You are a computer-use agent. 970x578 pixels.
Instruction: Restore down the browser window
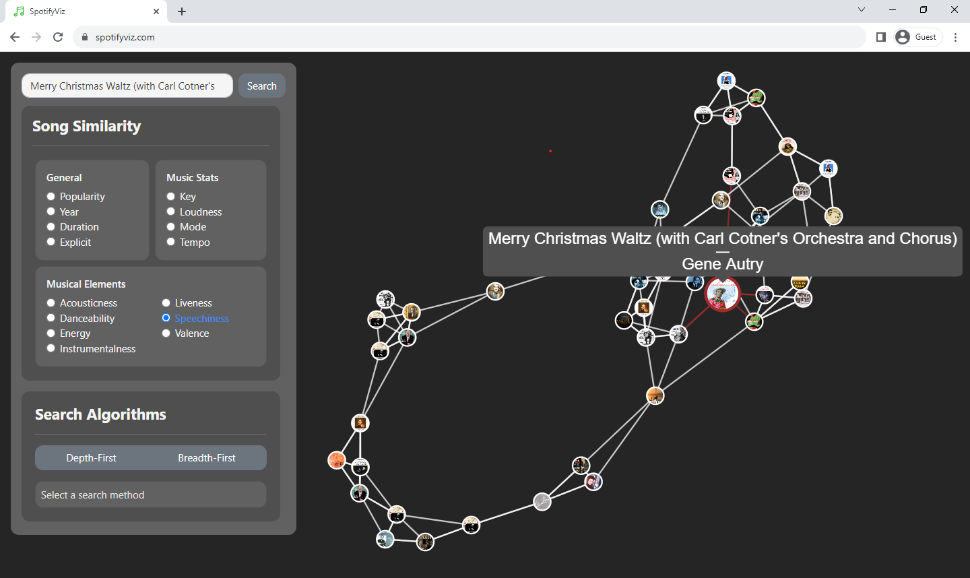point(924,9)
